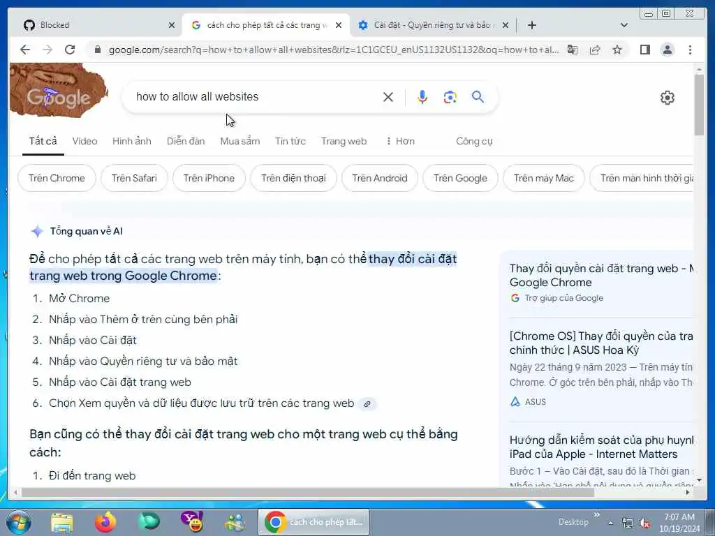Open the Chrome profile avatar

(667, 50)
